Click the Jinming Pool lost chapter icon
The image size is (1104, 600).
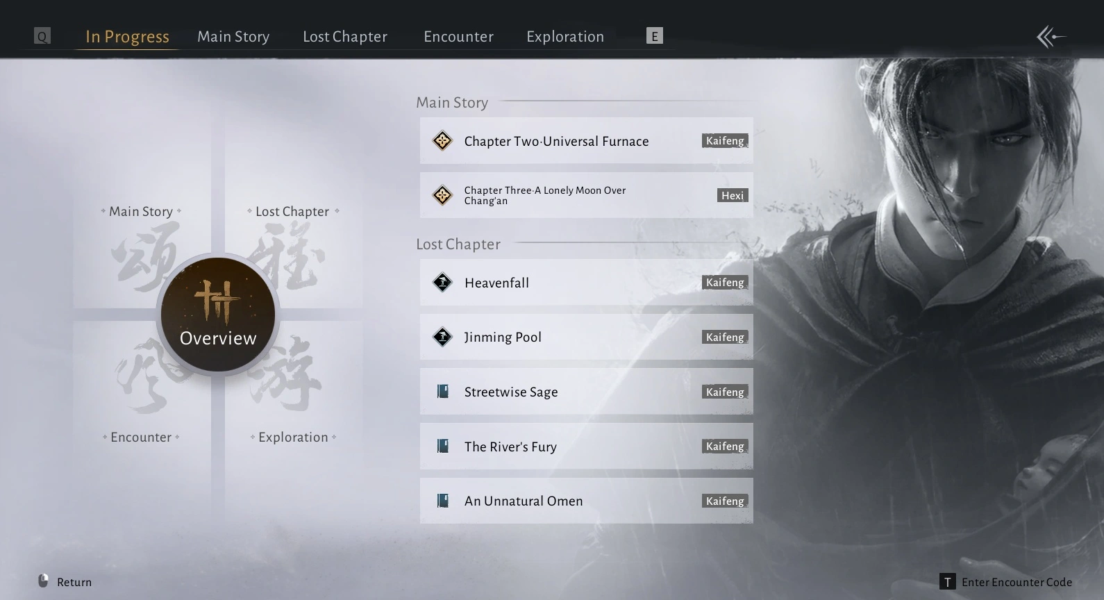(442, 337)
